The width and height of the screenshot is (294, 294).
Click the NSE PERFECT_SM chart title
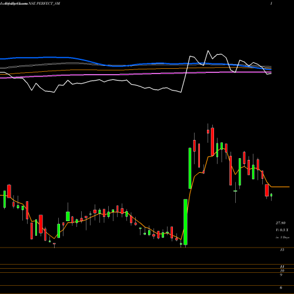click(x=44, y=4)
